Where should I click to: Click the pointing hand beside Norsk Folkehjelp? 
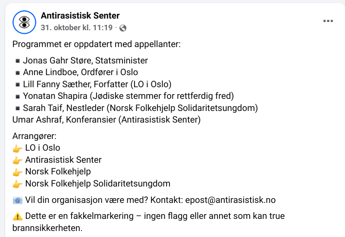(x=17, y=172)
